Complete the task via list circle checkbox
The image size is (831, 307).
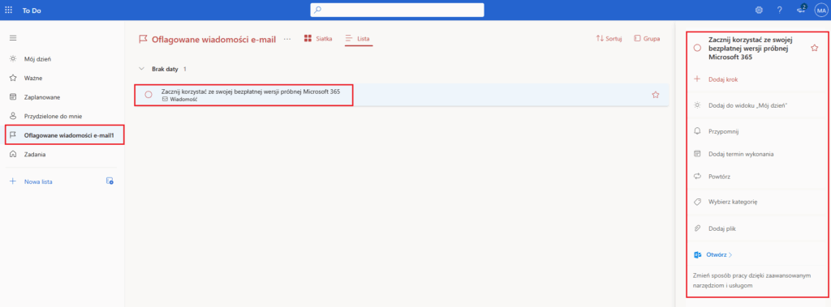pyautogui.click(x=149, y=95)
